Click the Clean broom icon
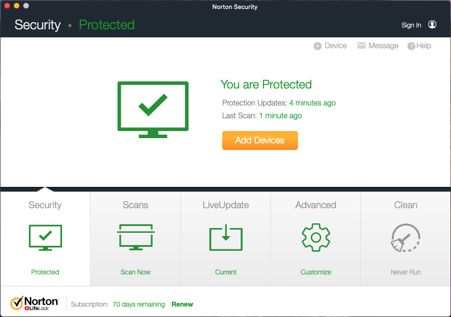The image size is (451, 317). point(406,238)
